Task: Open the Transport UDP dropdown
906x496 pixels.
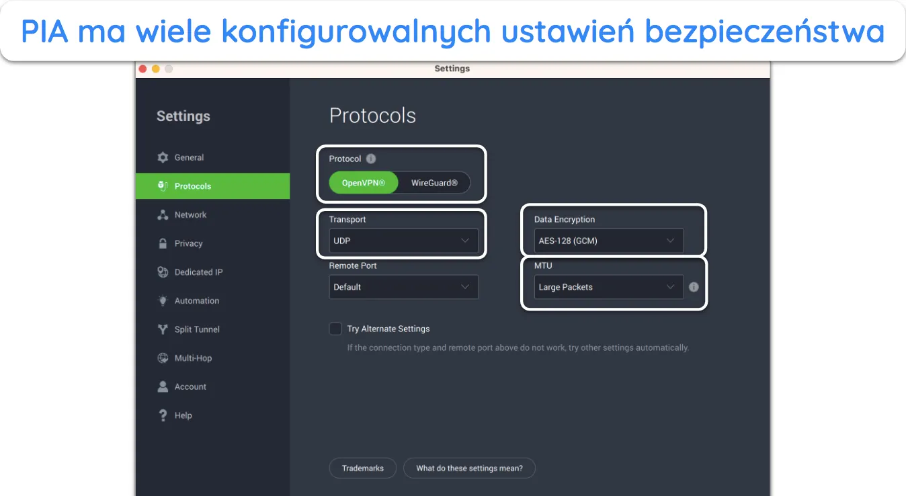Action: point(403,241)
